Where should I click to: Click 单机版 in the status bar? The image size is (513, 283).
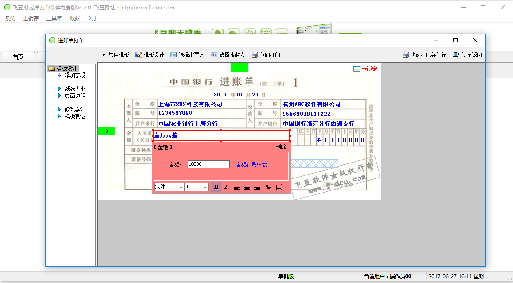(286, 277)
